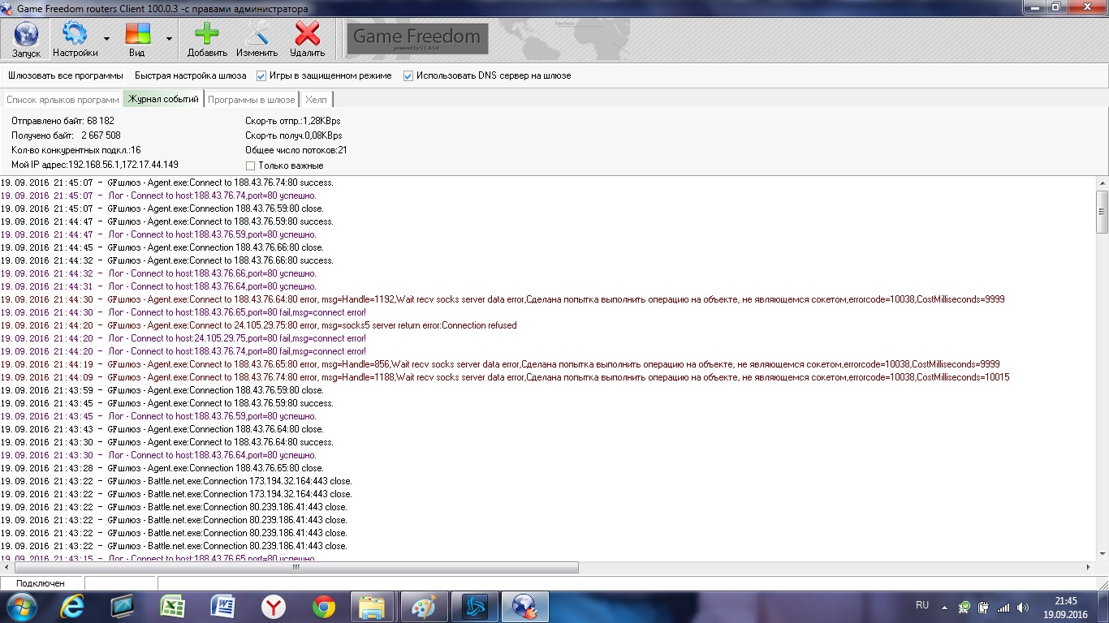Switch to Список ярлыков программ tab

coord(63,99)
